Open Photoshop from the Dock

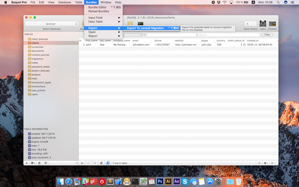tap(160, 181)
